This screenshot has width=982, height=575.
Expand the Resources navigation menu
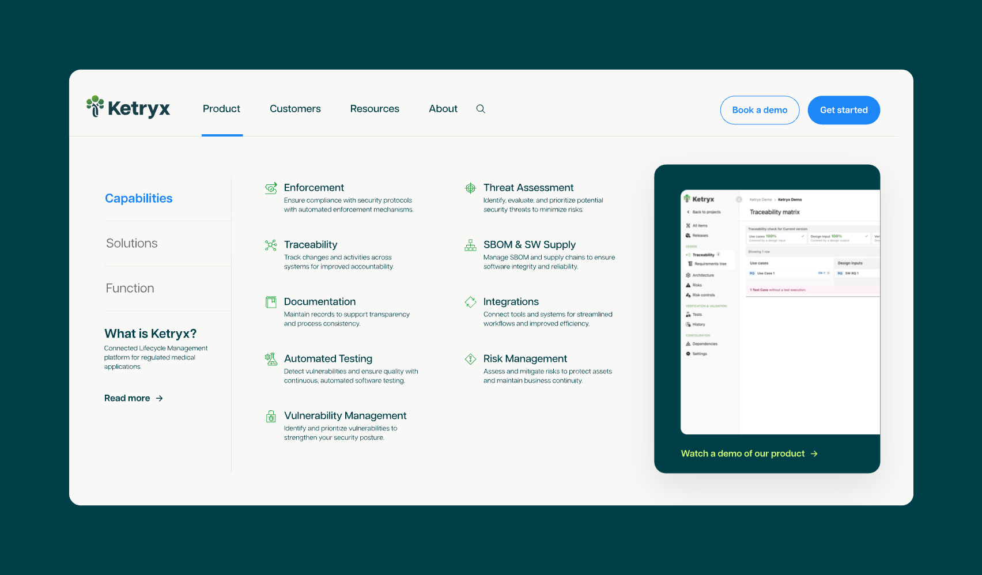pos(375,109)
